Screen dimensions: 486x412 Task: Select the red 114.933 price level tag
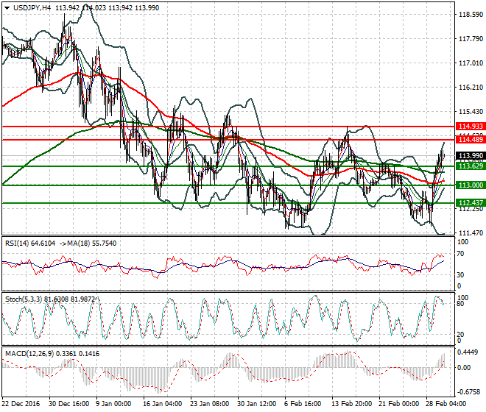point(470,127)
